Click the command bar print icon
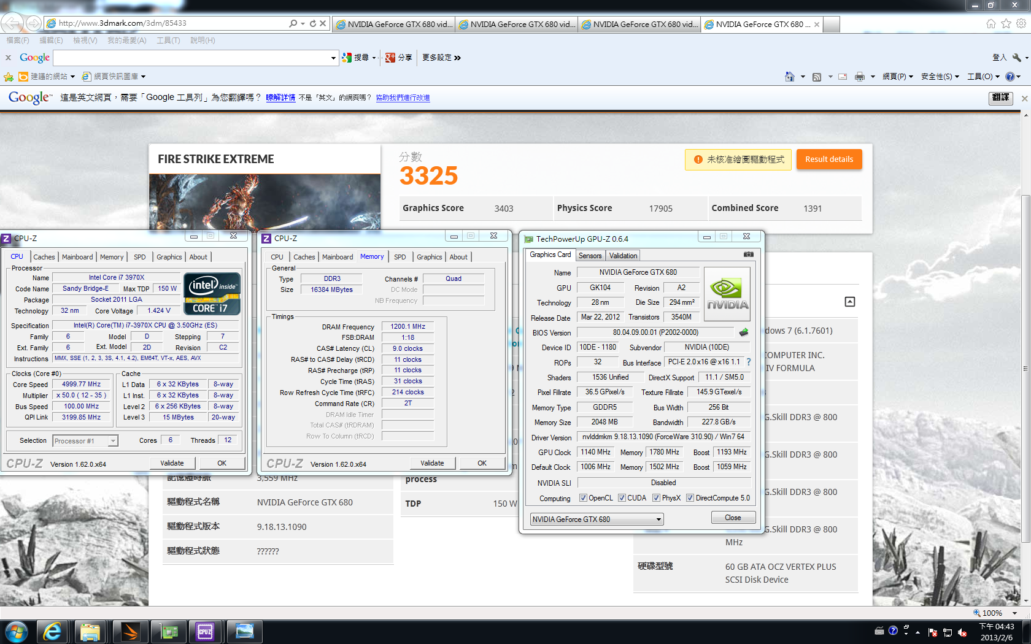This screenshot has height=644, width=1031. coord(860,77)
